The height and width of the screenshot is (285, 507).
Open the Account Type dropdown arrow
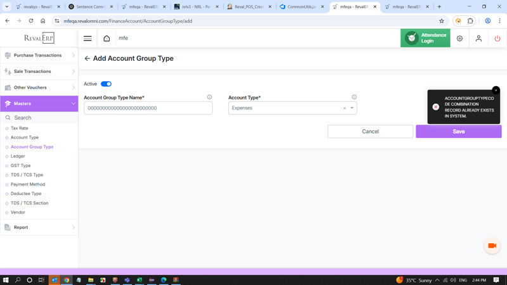click(x=352, y=108)
